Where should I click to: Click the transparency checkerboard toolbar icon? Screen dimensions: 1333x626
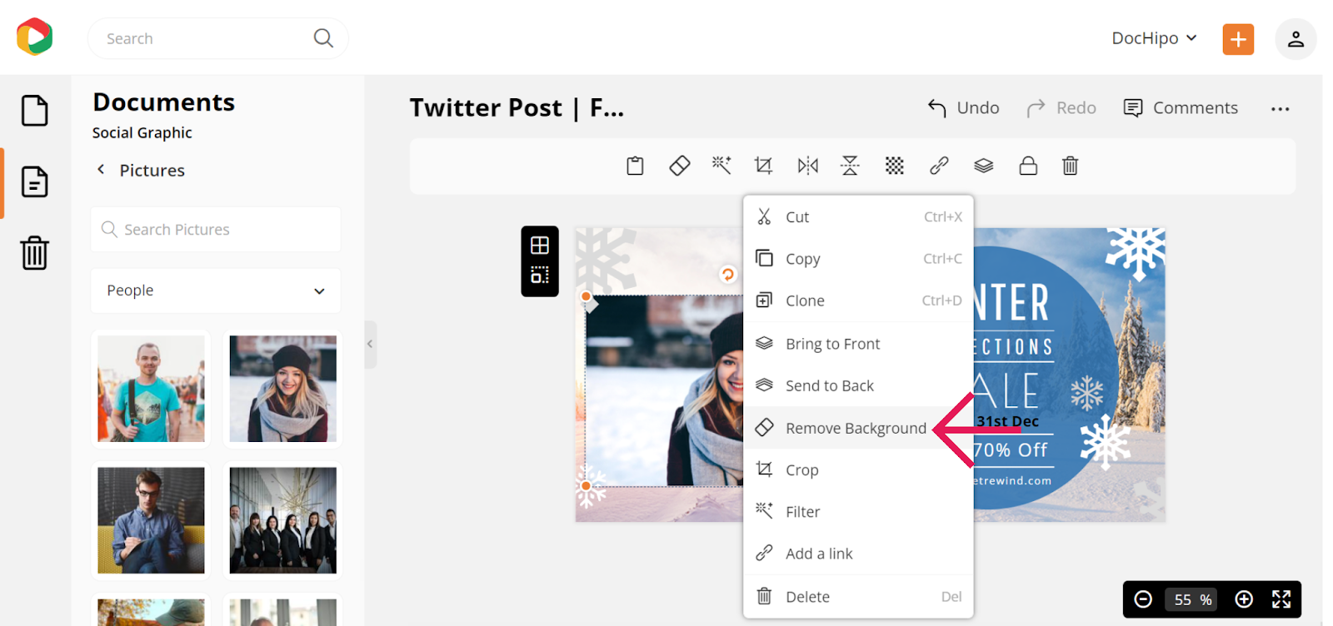coord(894,166)
